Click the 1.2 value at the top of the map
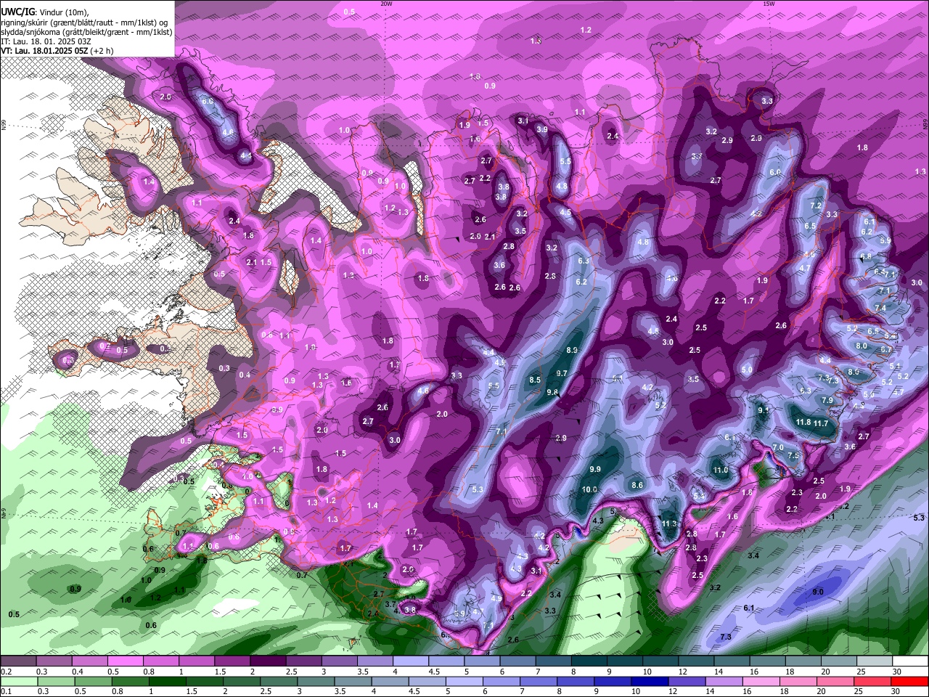The width and height of the screenshot is (929, 697). [586, 30]
